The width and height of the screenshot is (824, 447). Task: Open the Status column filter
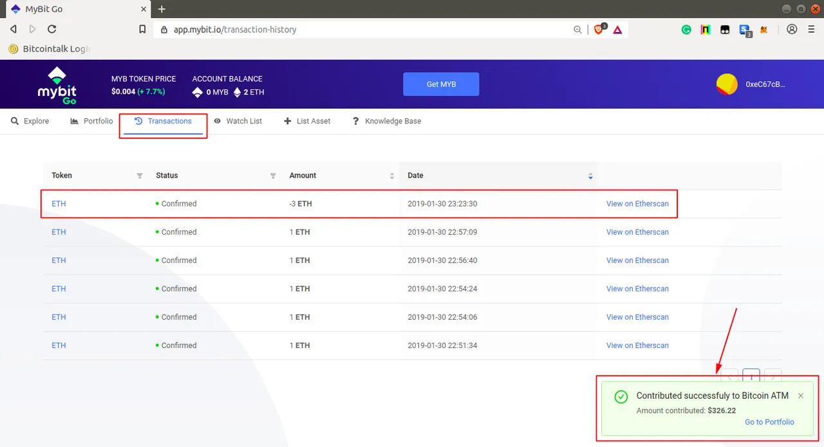click(x=273, y=176)
